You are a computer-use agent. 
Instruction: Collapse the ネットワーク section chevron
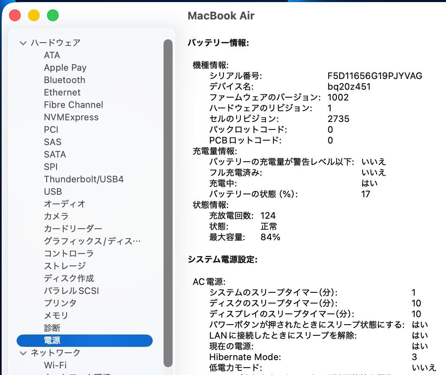click(x=23, y=353)
